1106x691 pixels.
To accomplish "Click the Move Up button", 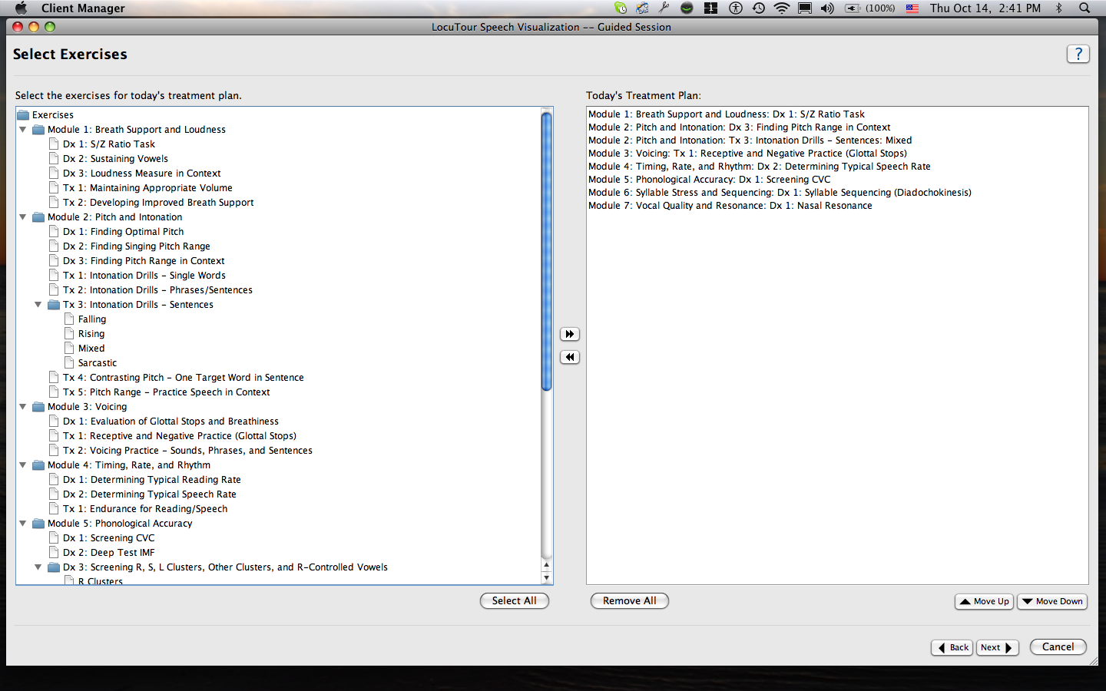I will (x=984, y=601).
